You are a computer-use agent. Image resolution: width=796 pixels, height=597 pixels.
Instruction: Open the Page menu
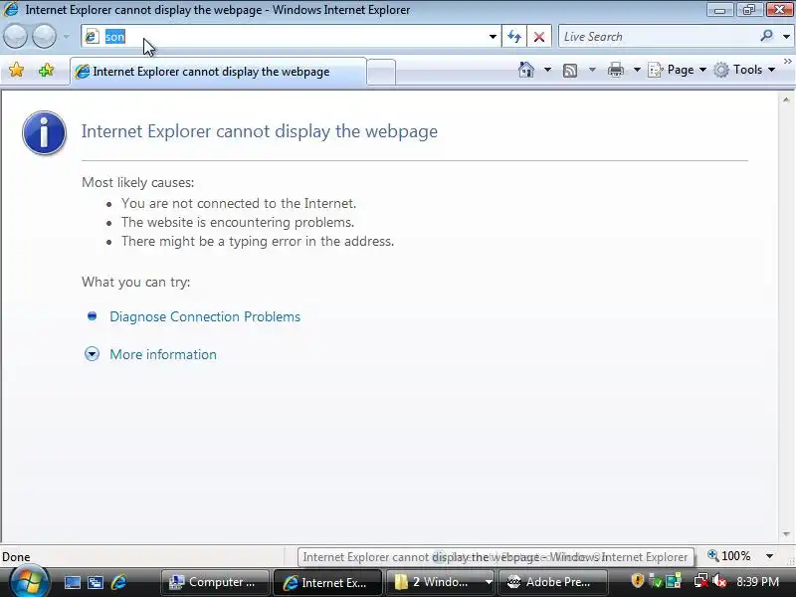(x=678, y=70)
